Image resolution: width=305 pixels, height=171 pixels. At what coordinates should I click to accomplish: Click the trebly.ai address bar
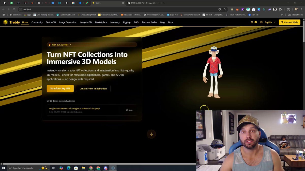(x=123, y=9)
